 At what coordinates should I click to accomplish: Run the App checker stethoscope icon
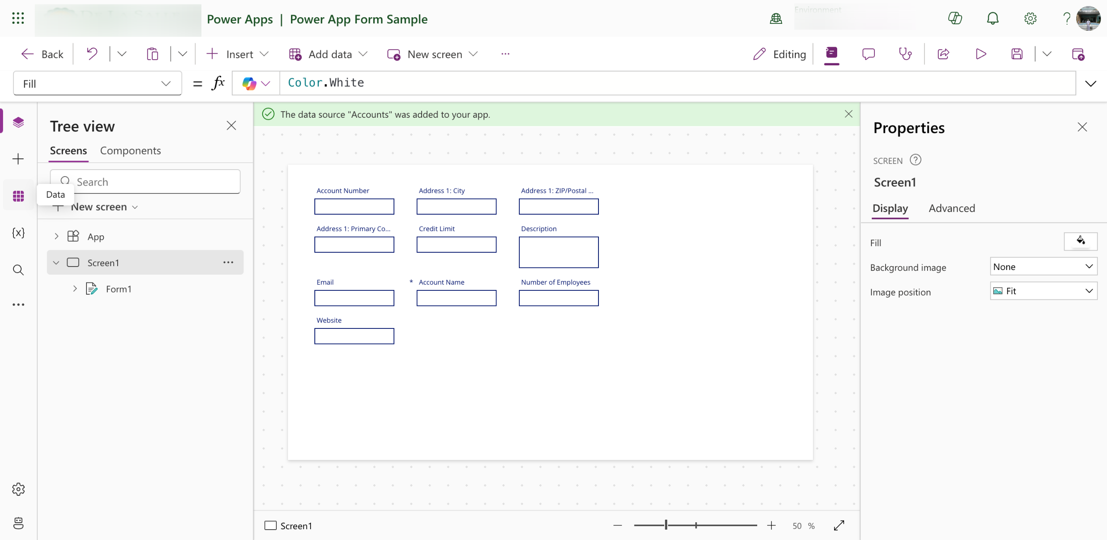(905, 54)
